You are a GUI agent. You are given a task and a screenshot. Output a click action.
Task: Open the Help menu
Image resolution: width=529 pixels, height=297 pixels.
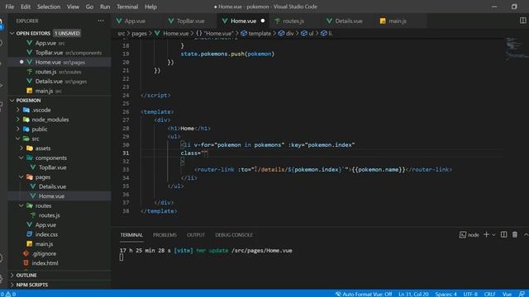(x=150, y=7)
